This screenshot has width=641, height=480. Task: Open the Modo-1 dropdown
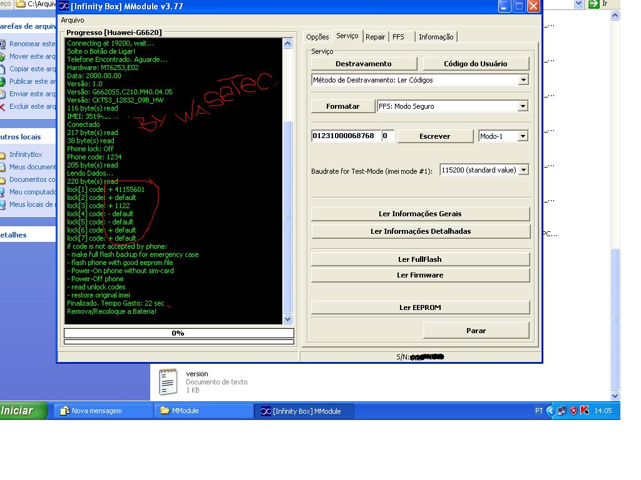click(x=523, y=136)
